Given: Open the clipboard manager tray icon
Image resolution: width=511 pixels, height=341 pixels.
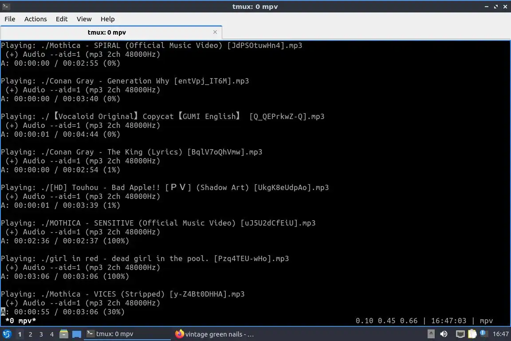Looking at the screenshot, I should pyautogui.click(x=472, y=334).
